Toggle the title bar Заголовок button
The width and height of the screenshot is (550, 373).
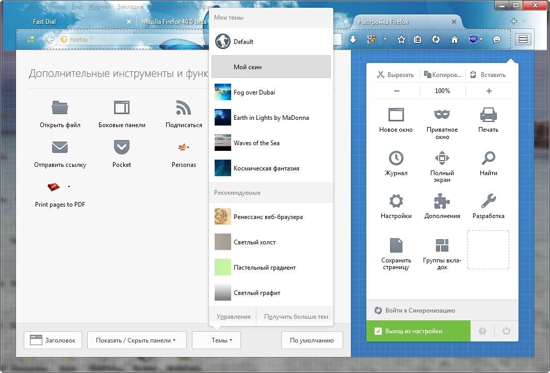pyautogui.click(x=53, y=340)
